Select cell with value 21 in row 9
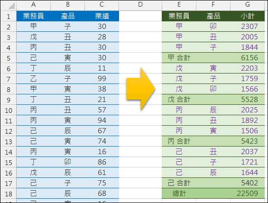Screen dimensions: 268x203 click(102, 100)
